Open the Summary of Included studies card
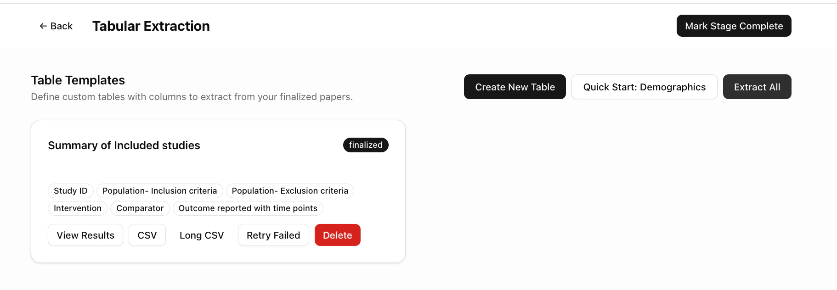 click(x=124, y=145)
